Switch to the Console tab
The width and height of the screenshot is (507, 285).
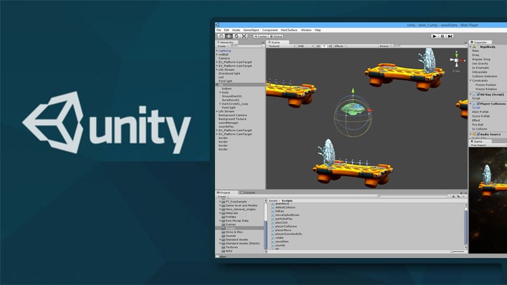coord(247,192)
